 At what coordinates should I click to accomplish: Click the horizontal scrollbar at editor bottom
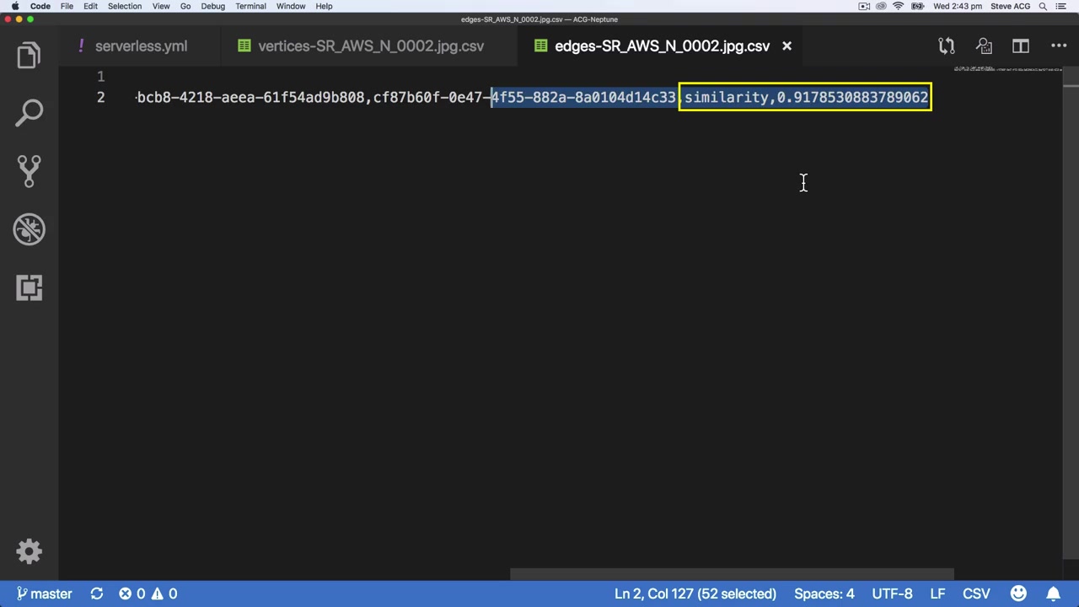(732, 575)
